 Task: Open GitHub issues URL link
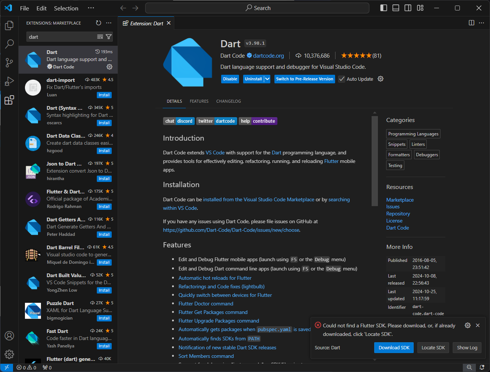(x=231, y=230)
